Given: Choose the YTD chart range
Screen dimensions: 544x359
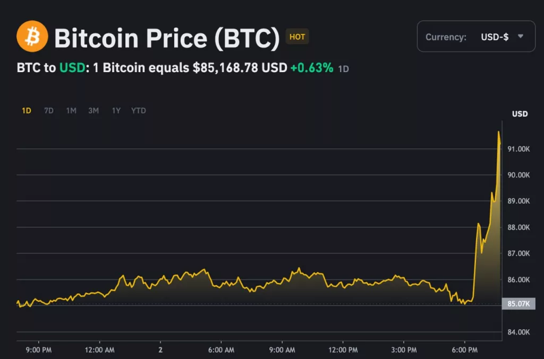Looking at the screenshot, I should pos(139,111).
